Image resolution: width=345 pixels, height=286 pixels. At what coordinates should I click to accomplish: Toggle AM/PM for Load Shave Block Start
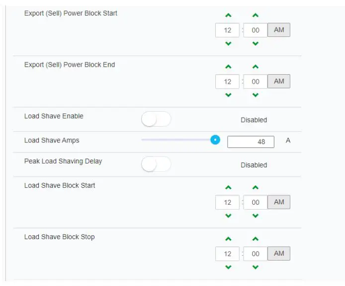279,202
